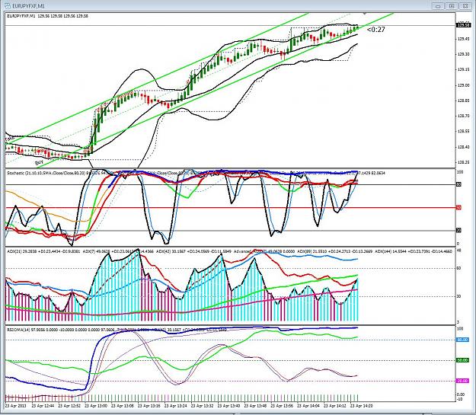Click the 23 Apr 13:48 time axis label
The width and height of the screenshot is (476, 415).
tap(255, 406)
